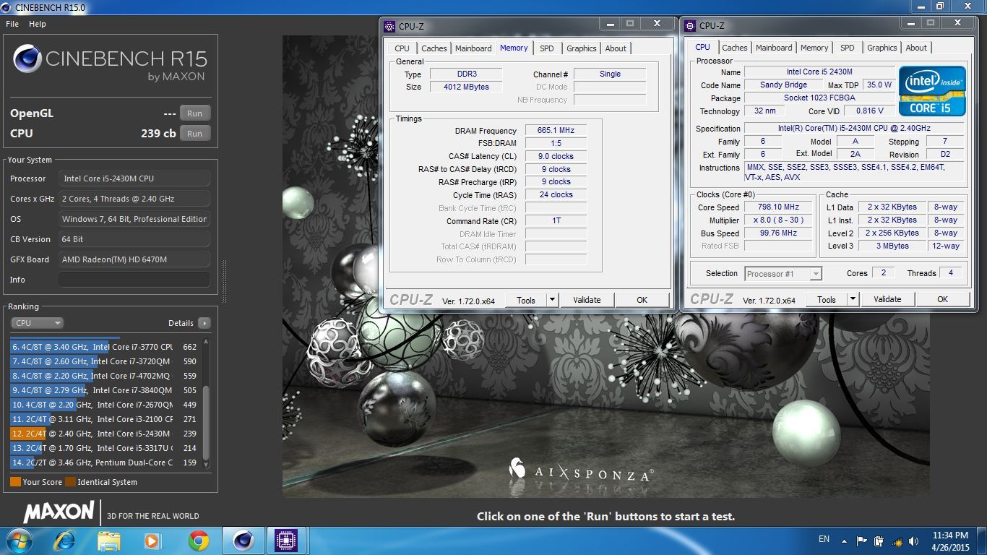The image size is (987, 555).
Task: Open About tab in Processor CPU-Z window
Action: (x=916, y=48)
